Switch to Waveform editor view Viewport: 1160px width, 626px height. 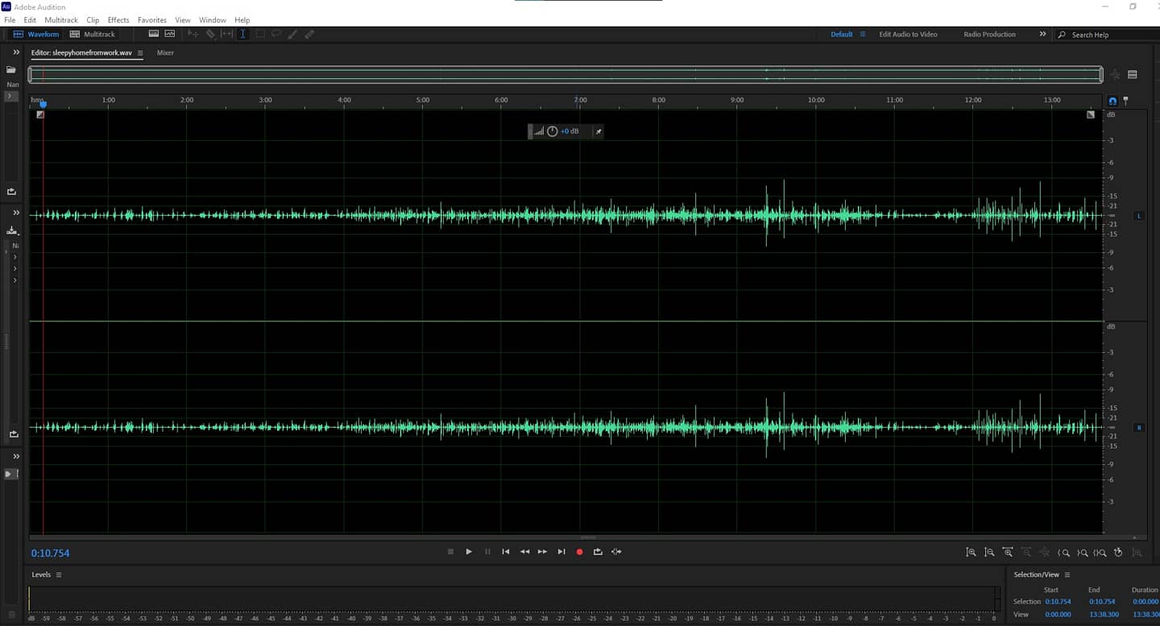pyautogui.click(x=36, y=35)
